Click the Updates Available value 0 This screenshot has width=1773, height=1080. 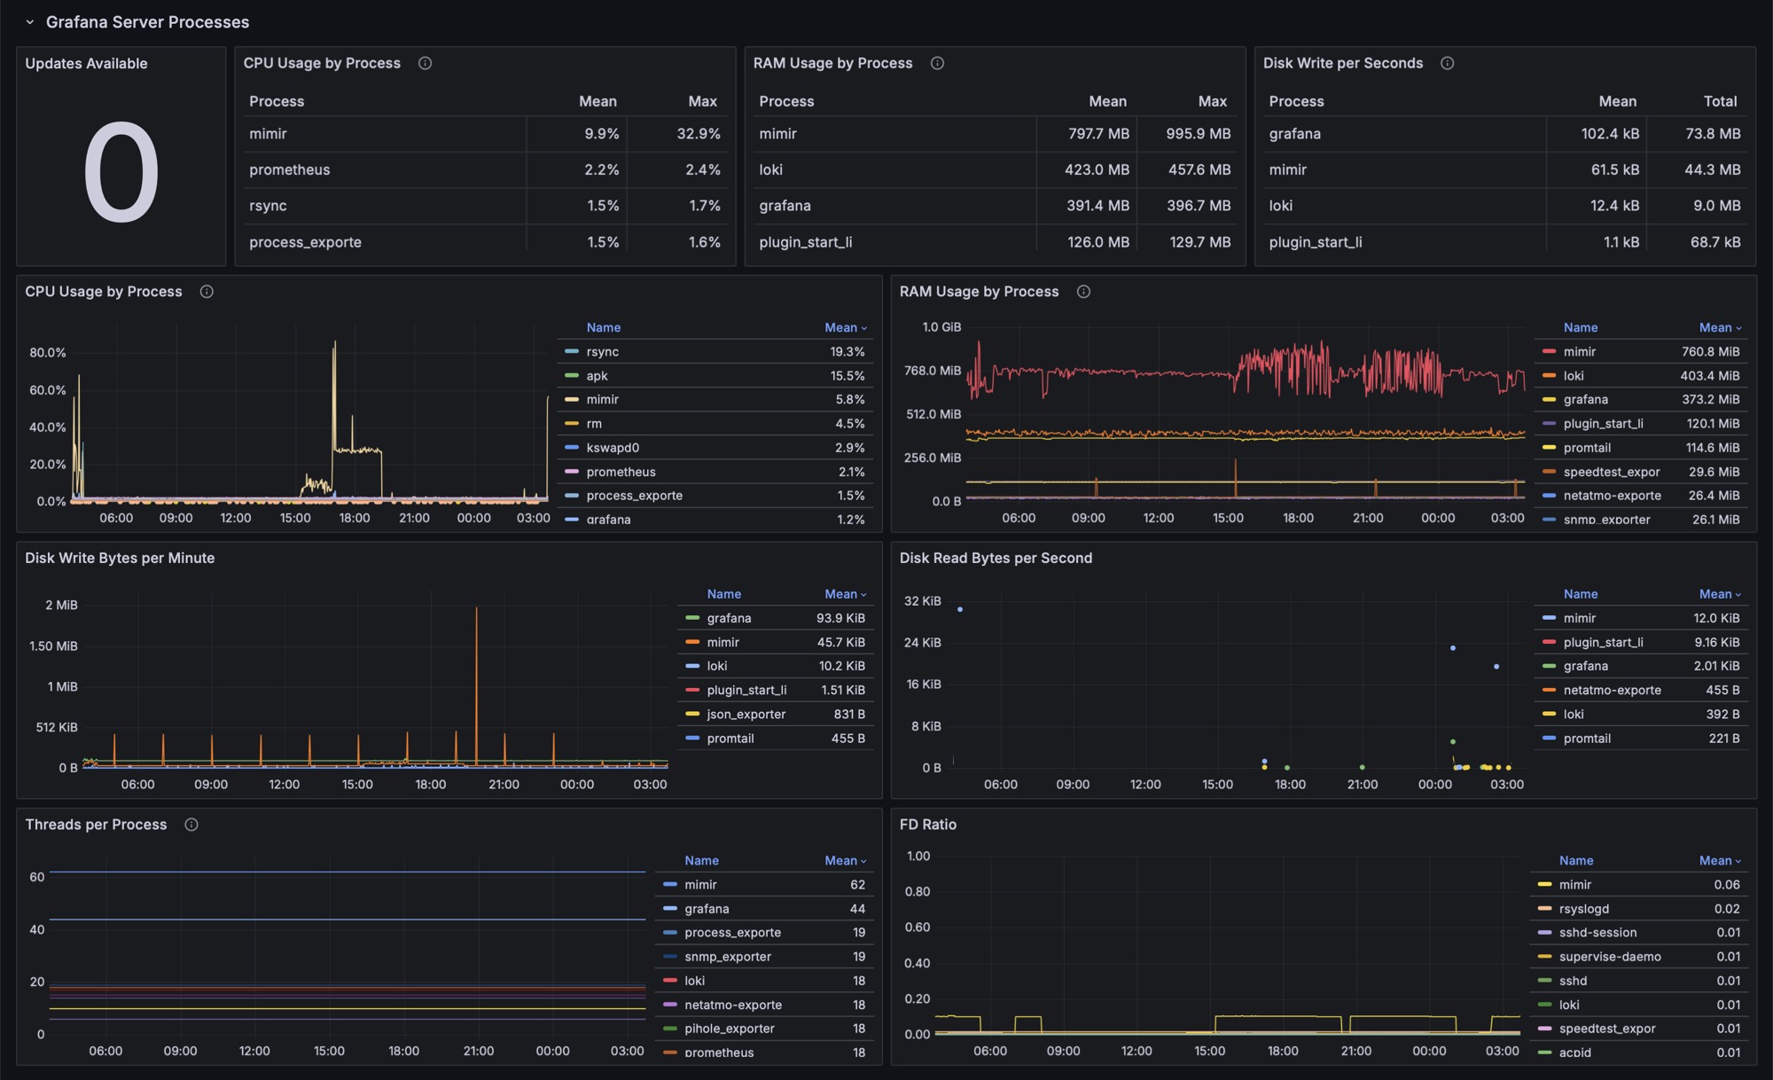(121, 173)
